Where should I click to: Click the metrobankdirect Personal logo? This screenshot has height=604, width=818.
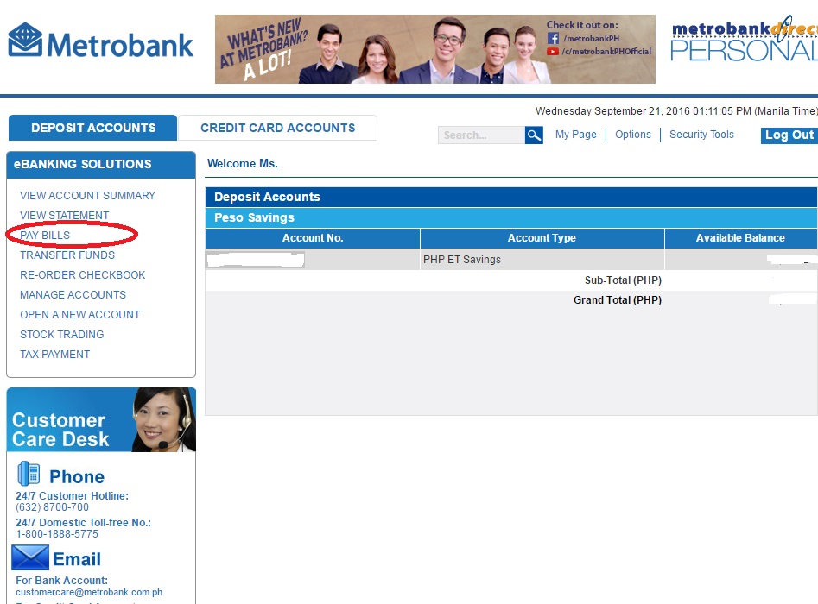(x=744, y=39)
